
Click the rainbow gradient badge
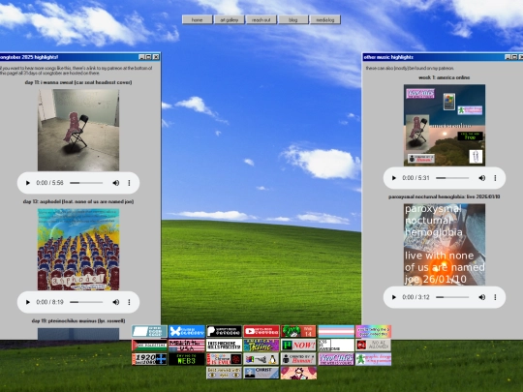click(x=373, y=331)
